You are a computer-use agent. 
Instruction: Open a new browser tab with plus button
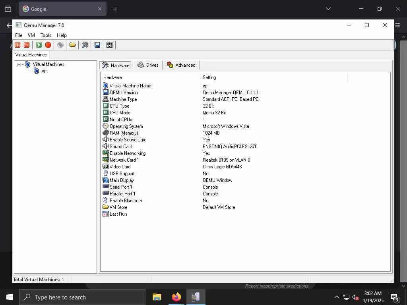115,9
